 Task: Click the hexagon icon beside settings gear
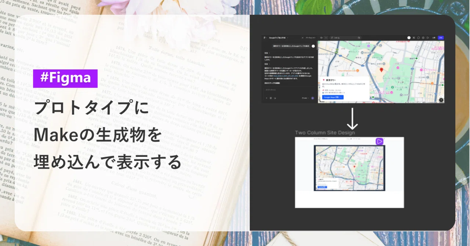point(419,38)
